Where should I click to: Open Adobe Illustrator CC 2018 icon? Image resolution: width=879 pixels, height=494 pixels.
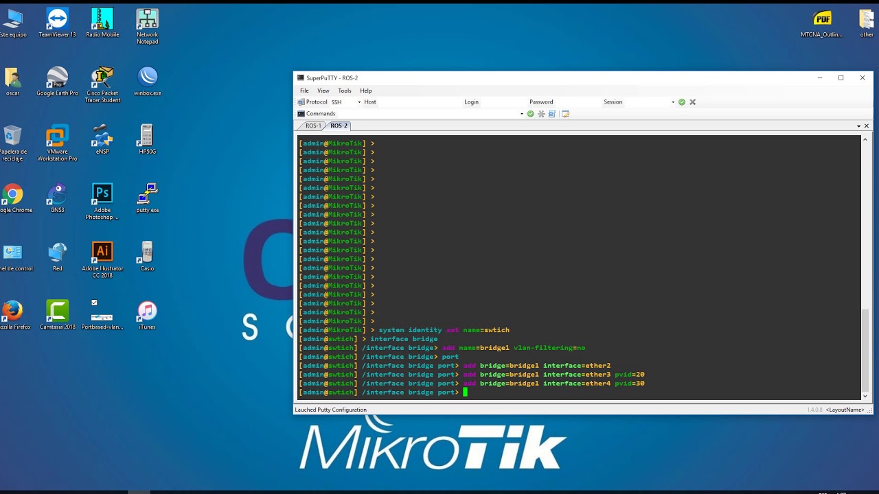tap(102, 260)
